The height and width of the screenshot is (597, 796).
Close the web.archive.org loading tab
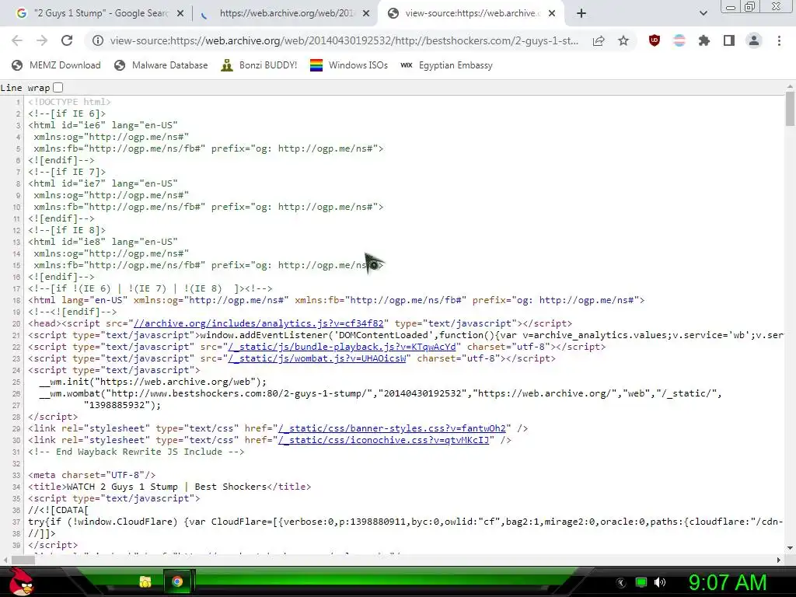coord(366,14)
